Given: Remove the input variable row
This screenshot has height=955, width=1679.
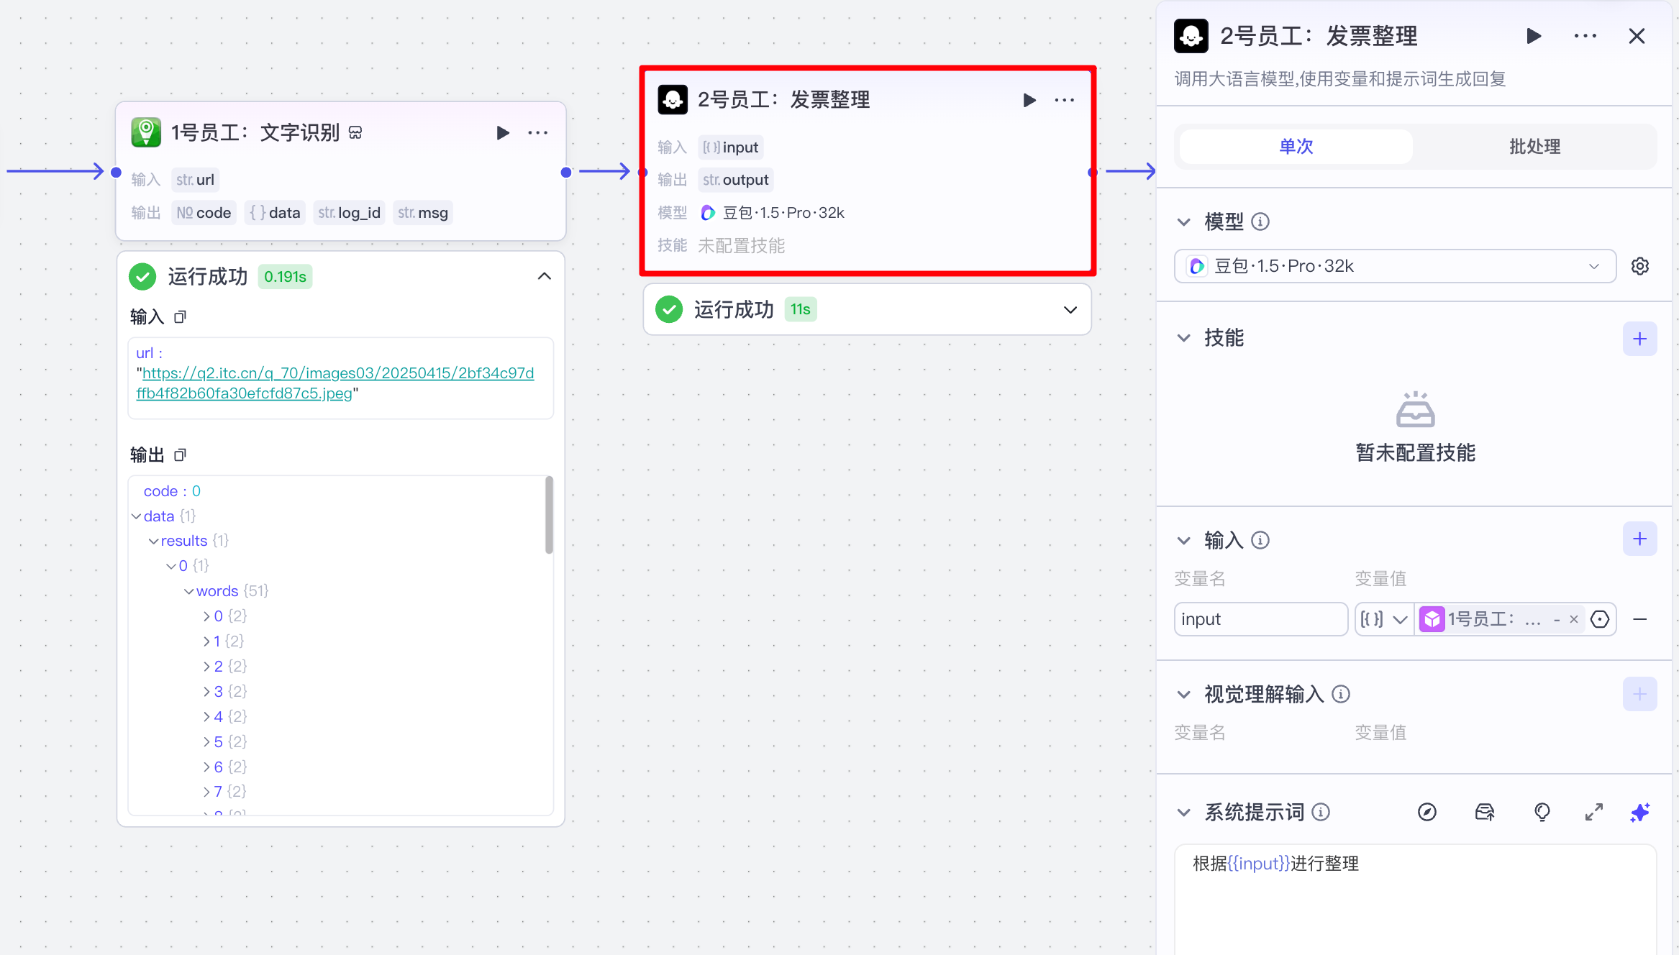Looking at the screenshot, I should click(x=1639, y=619).
